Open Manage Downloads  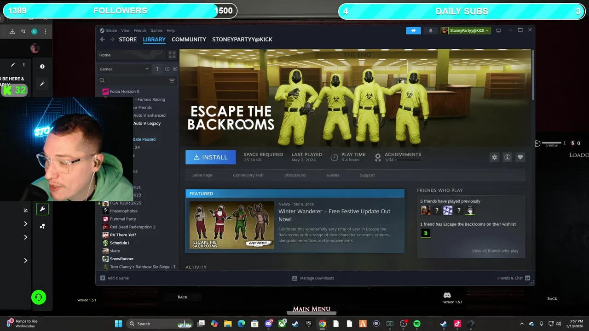(x=313, y=278)
